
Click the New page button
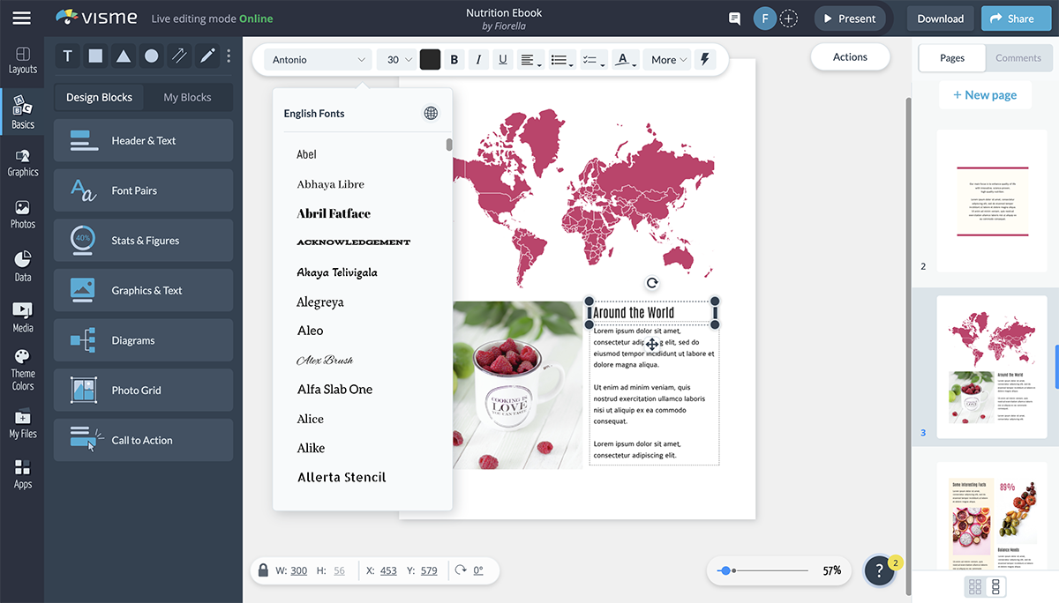pos(985,94)
